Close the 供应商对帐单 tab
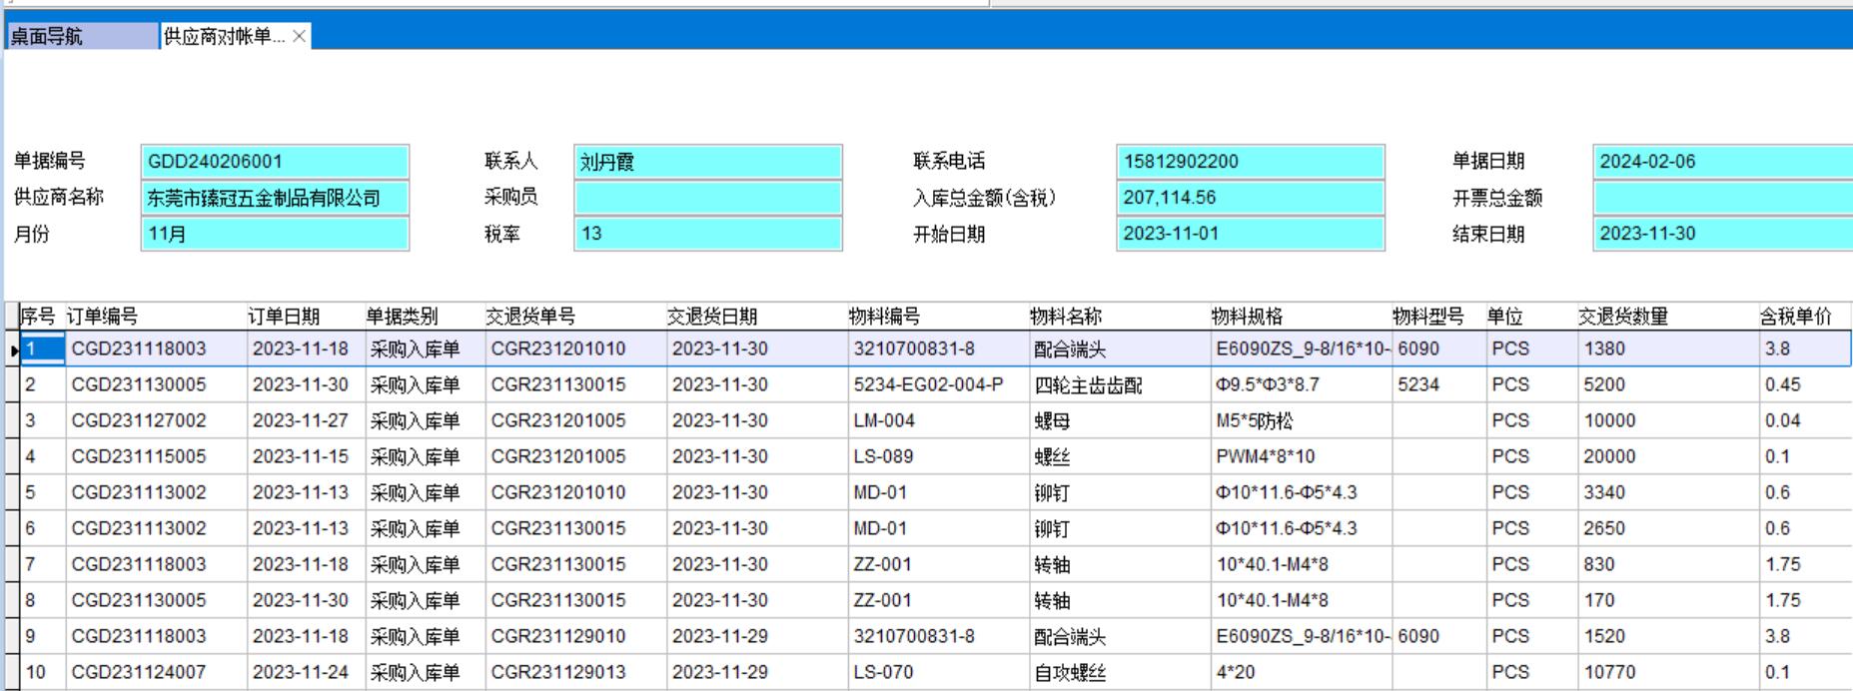Screen dimensions: 1853x691 point(299,37)
